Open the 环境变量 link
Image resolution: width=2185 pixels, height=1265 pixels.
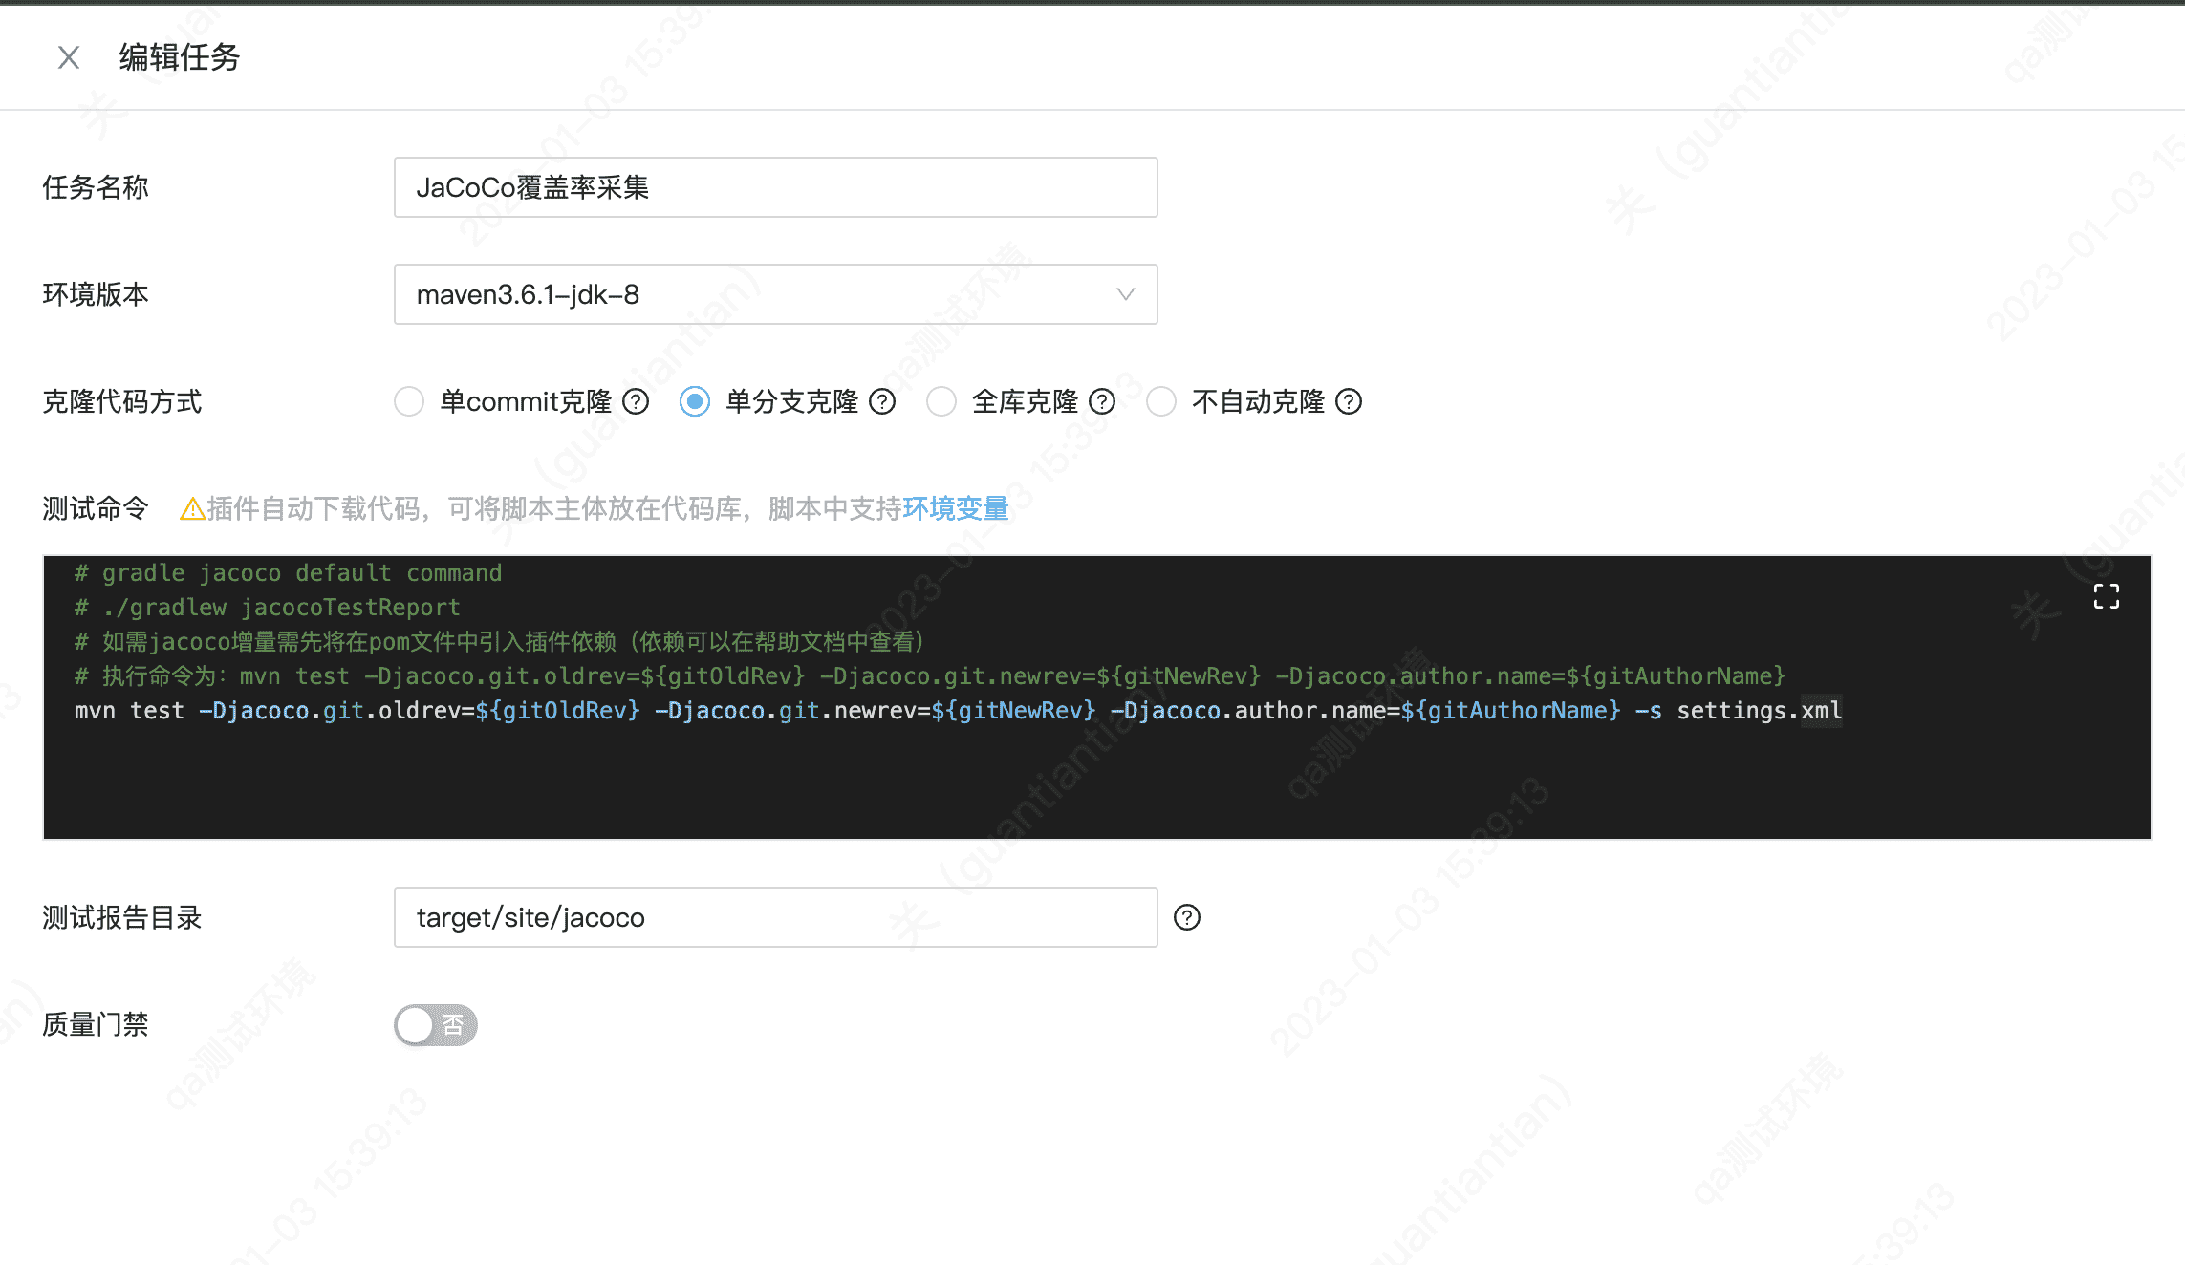point(955,508)
